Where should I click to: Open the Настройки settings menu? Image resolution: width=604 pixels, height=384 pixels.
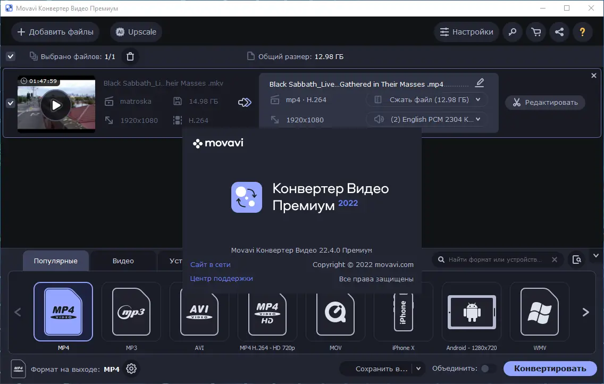[x=466, y=32]
